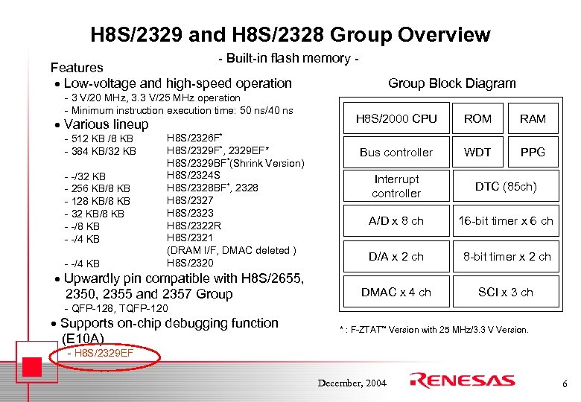The width and height of the screenshot is (581, 402).
Task: Click the '128 KB/8 KB' entry
Action: point(101,201)
